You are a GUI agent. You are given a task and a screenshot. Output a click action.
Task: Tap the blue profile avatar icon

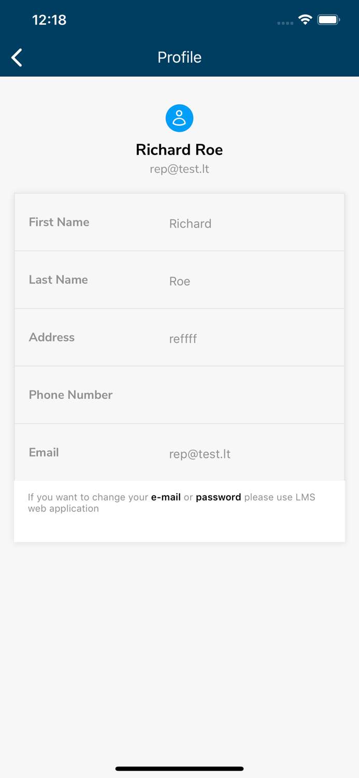click(179, 118)
